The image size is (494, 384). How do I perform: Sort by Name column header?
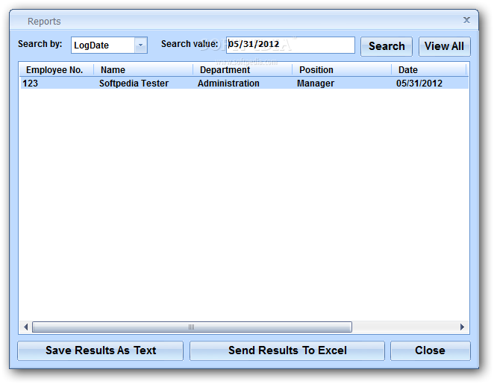point(143,69)
